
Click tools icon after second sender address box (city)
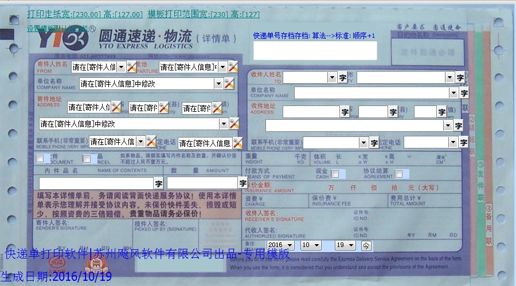pyautogui.click(x=164, y=107)
